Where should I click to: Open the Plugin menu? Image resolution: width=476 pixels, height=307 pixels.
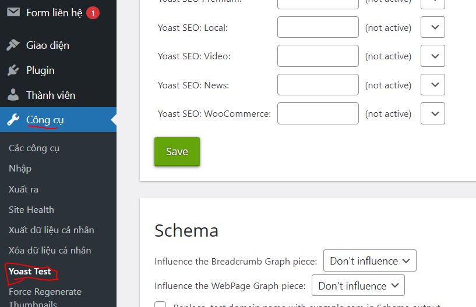point(40,70)
